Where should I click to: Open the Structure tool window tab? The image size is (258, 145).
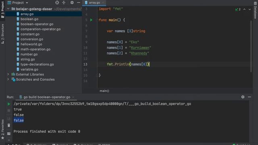2,34
